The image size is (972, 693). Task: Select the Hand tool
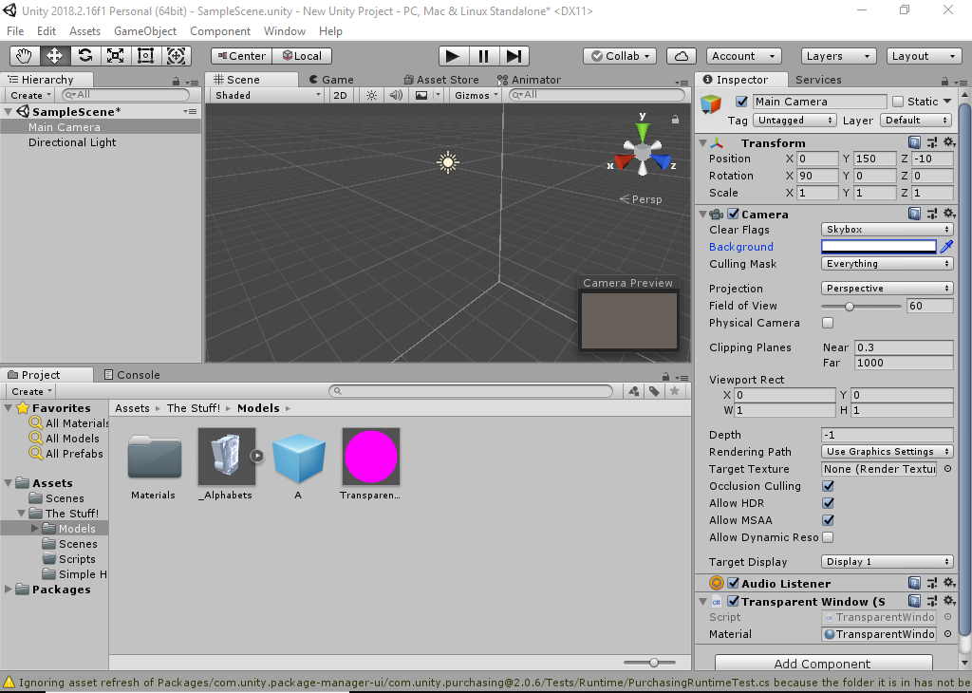click(x=24, y=56)
